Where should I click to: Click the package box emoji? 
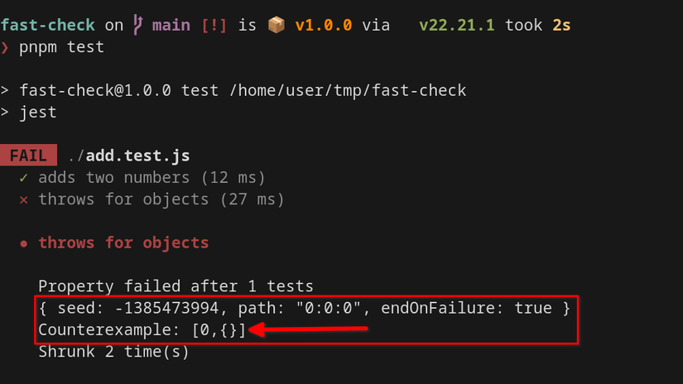[x=276, y=26]
